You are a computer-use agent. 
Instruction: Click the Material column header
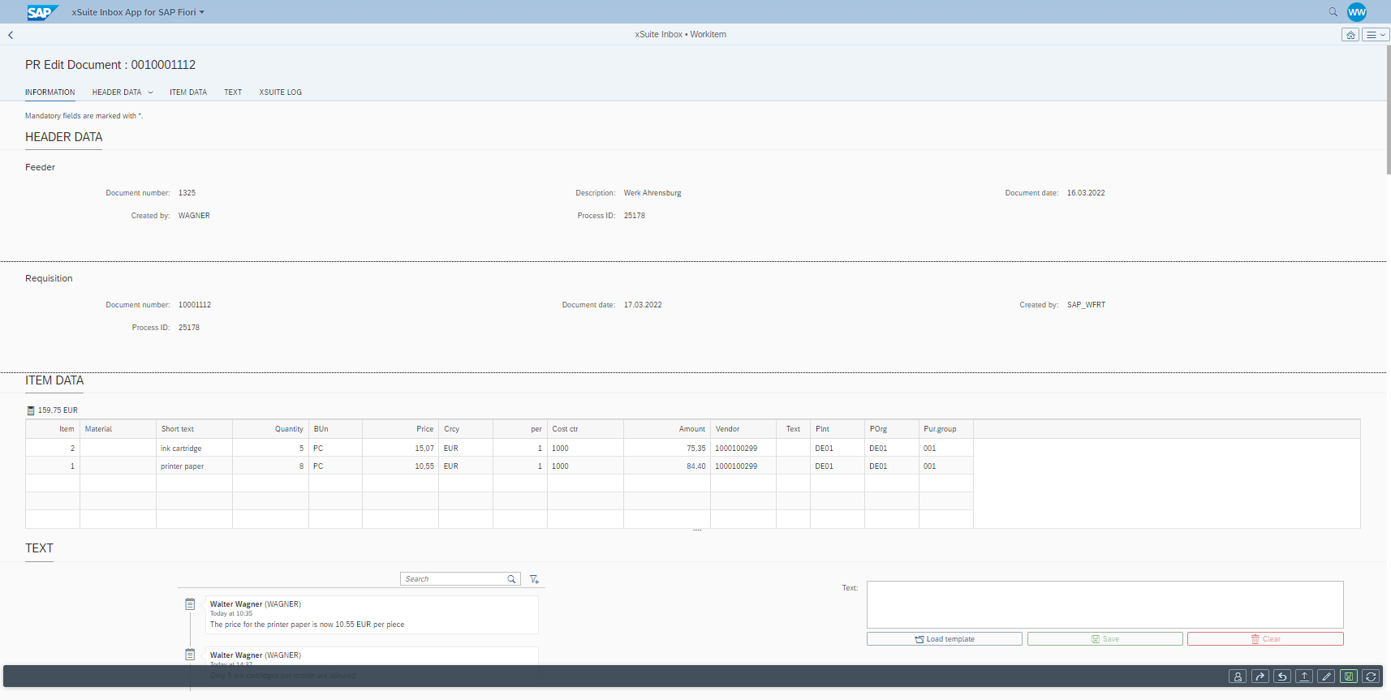tap(118, 429)
